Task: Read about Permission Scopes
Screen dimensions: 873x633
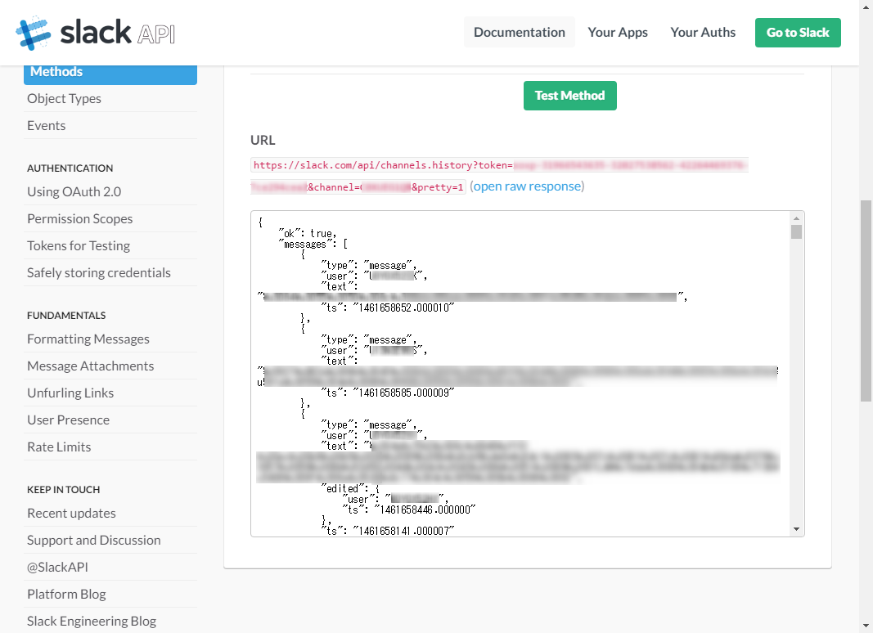Action: [x=79, y=218]
